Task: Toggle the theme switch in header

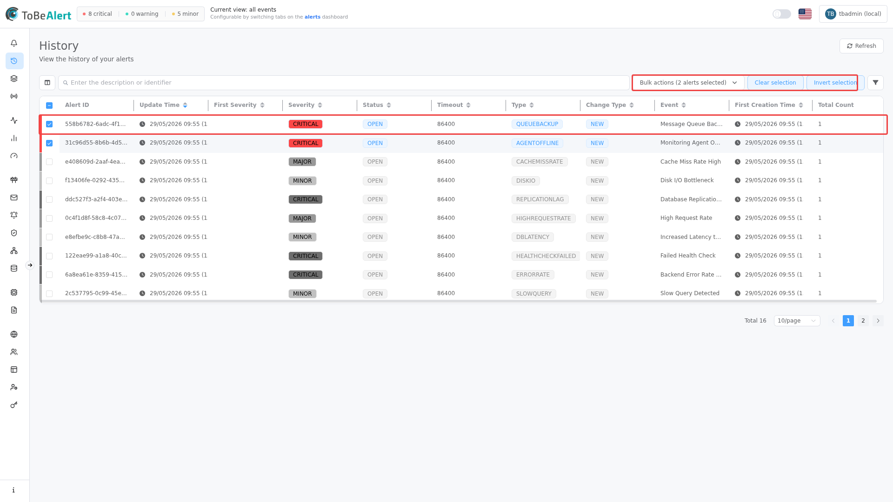Action: [x=782, y=14]
